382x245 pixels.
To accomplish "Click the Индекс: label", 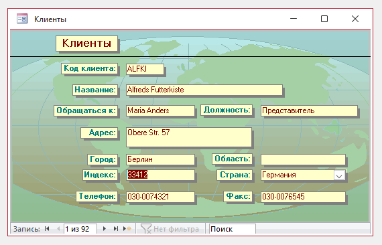I will tap(100, 175).
